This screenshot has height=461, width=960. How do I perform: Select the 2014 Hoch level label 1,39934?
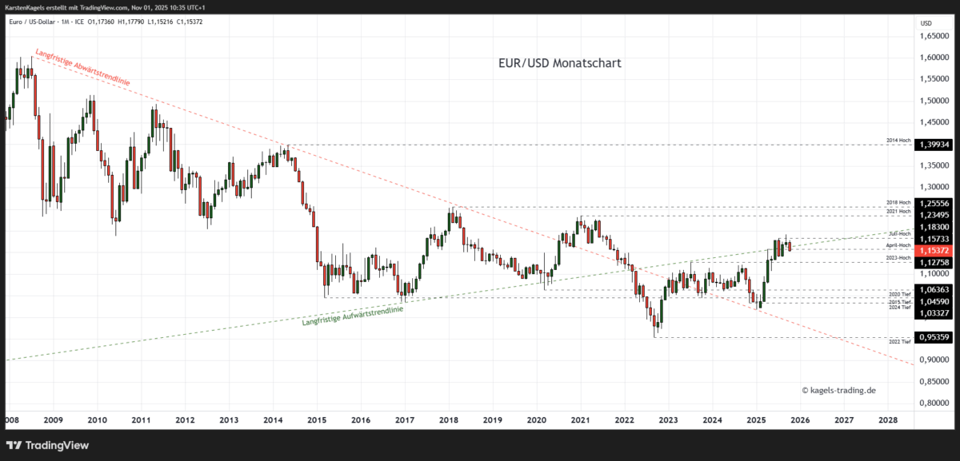click(x=933, y=145)
